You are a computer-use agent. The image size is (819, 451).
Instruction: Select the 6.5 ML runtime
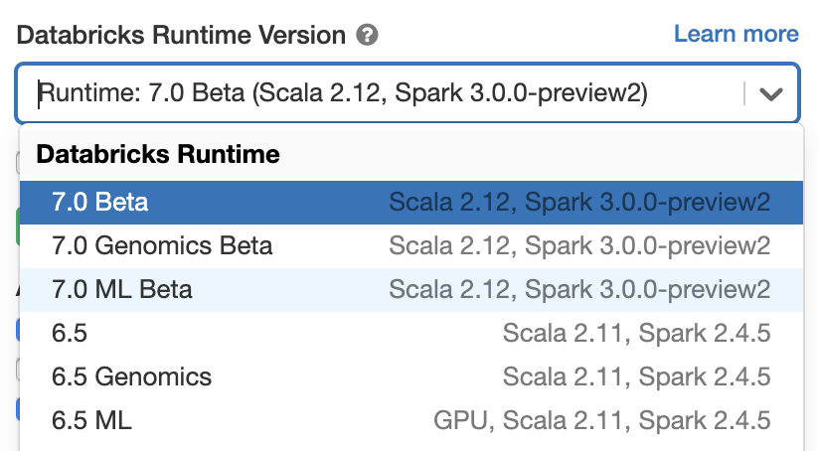point(91,420)
